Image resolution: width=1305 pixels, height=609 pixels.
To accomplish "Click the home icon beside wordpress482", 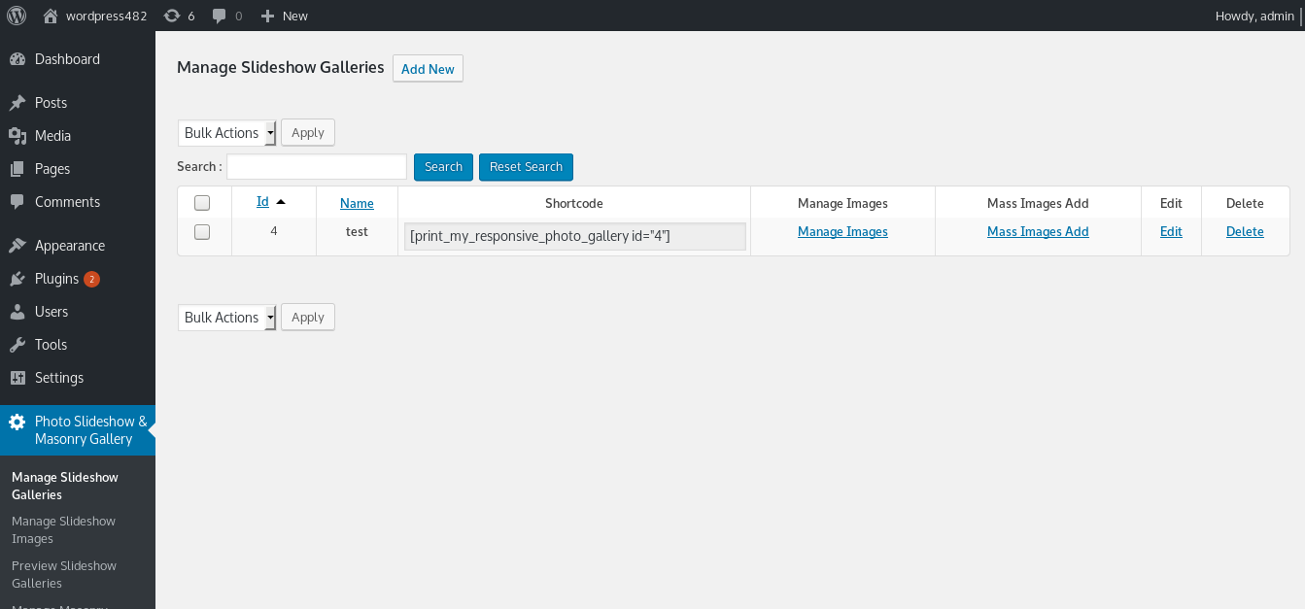I will pos(51,16).
